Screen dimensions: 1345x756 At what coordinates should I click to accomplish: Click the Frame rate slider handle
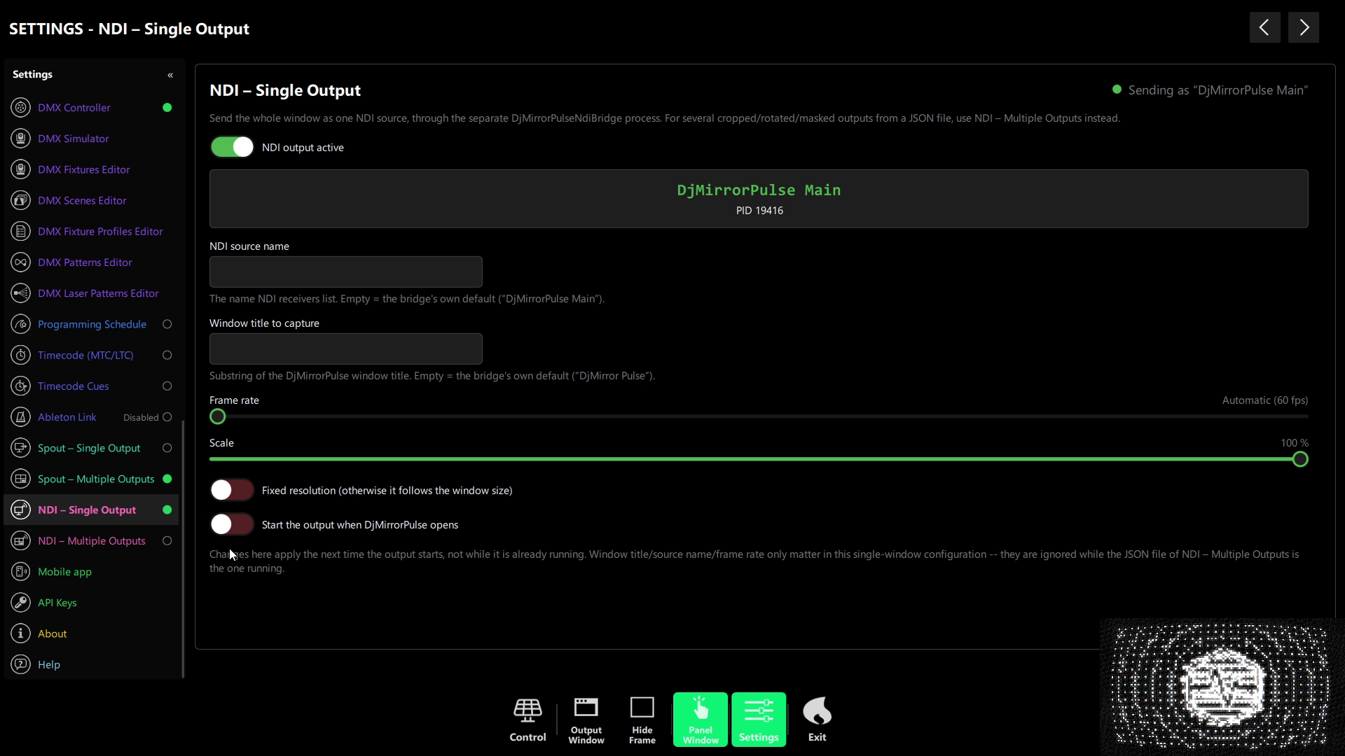click(218, 416)
